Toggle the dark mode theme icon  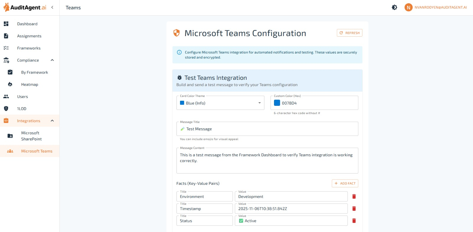(394, 7)
